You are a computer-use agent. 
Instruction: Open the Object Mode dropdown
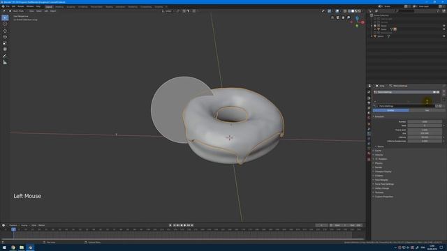(x=17, y=11)
